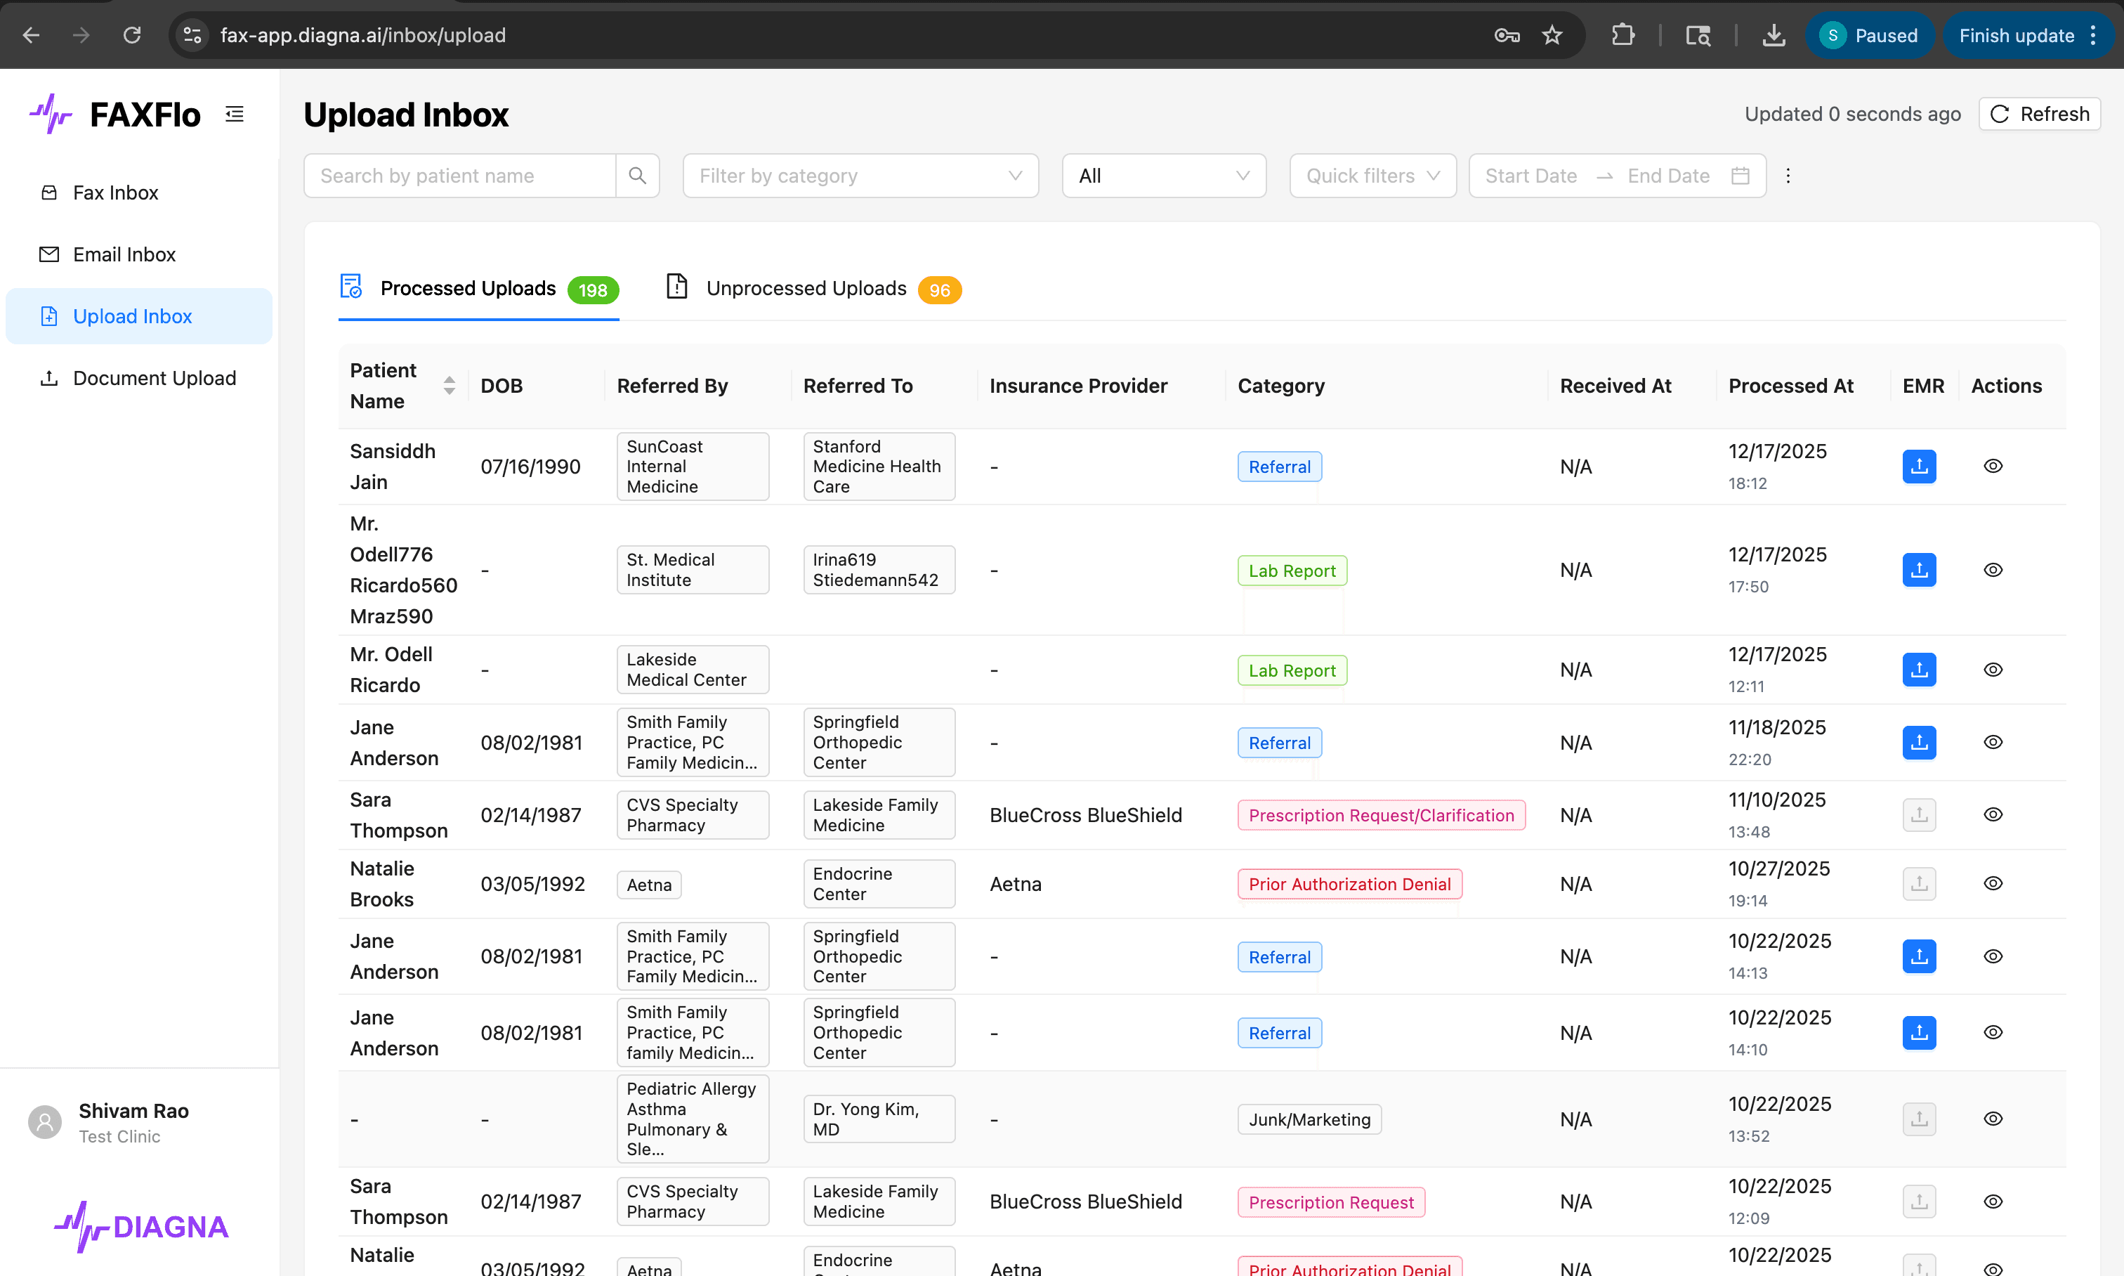Screen dimensions: 2124x1276
Task: Click the SunCoast Internal Medicine tag
Action: click(693, 466)
